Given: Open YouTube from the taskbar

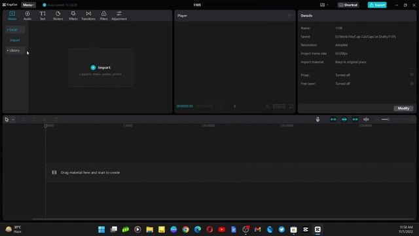Looking at the screenshot, I should coord(222,229).
